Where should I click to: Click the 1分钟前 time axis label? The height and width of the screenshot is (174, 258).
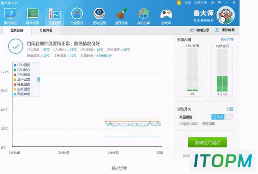click(113, 153)
